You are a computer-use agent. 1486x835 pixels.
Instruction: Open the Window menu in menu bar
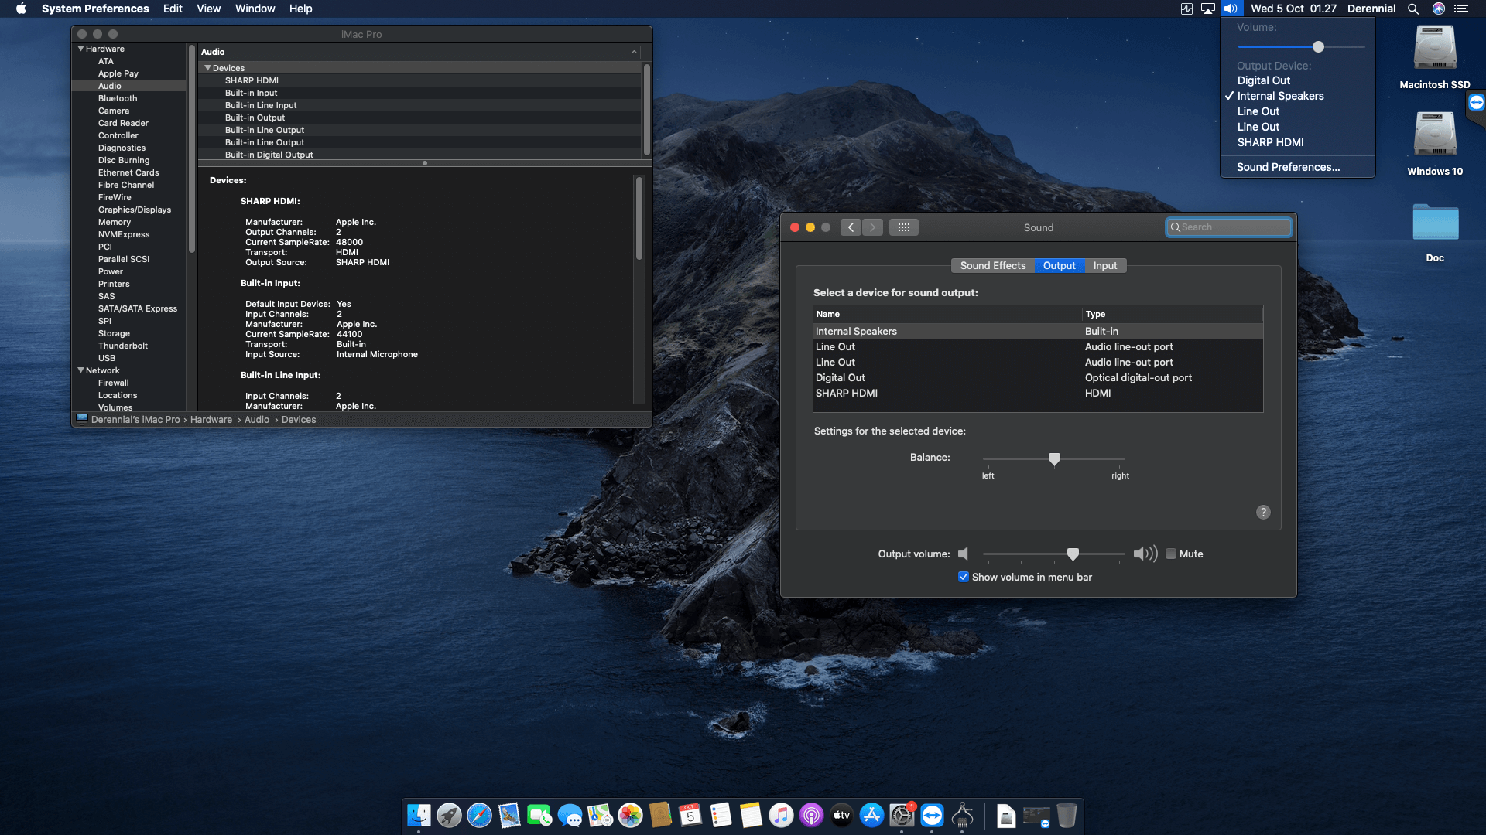pos(255,9)
